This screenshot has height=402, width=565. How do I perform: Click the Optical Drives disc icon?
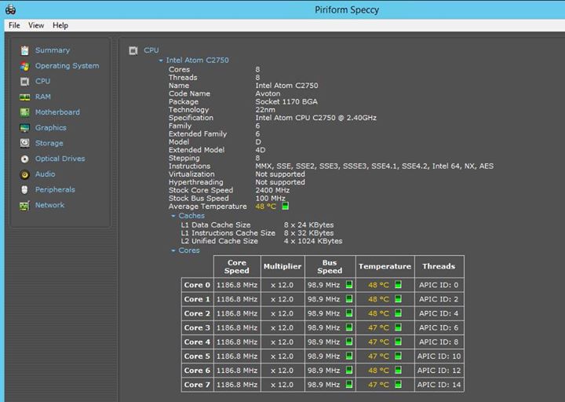click(24, 159)
